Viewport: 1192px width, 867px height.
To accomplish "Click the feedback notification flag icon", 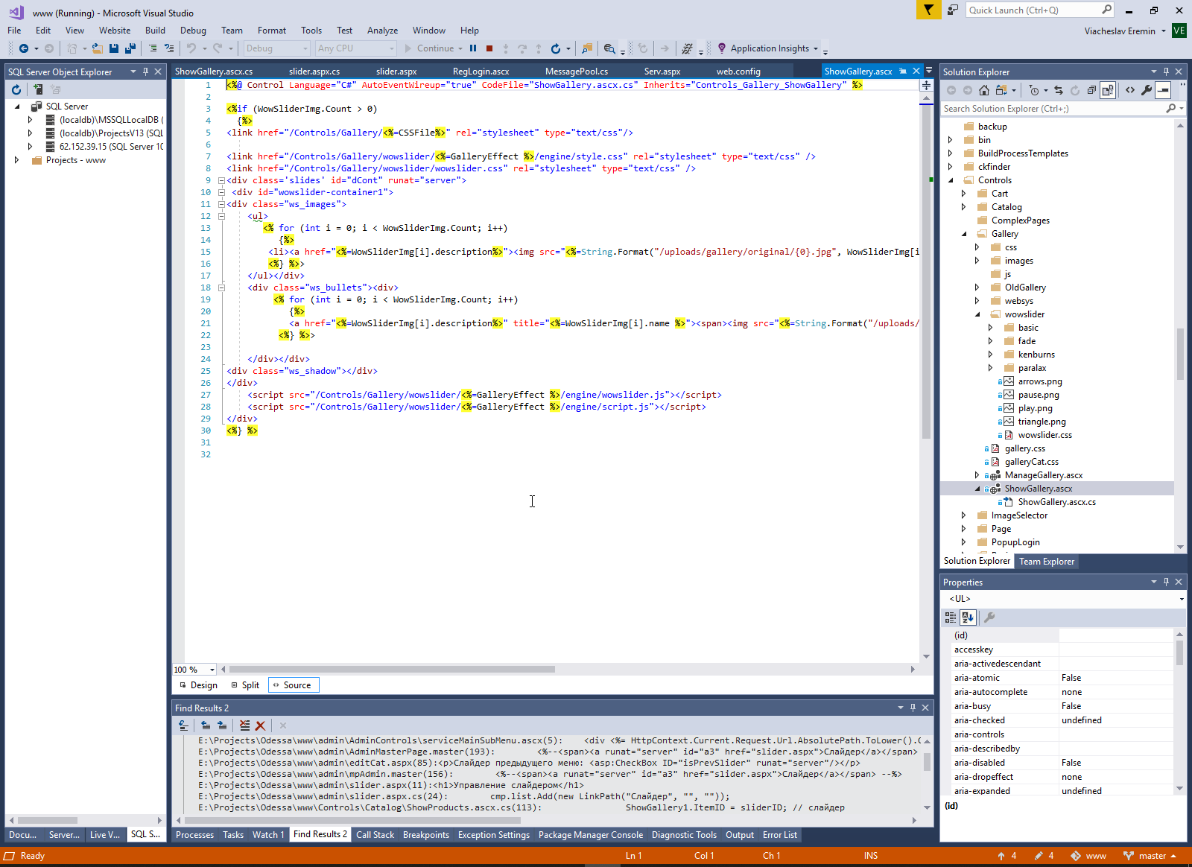I will point(928,10).
